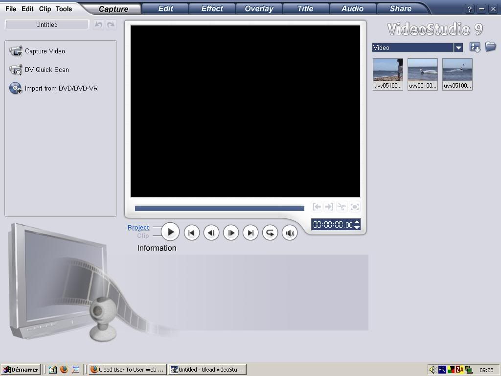The image size is (501, 376).
Task: Advance with the Next Frame button
Action: click(x=231, y=233)
